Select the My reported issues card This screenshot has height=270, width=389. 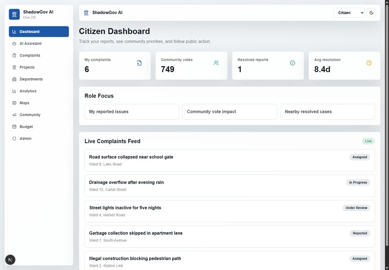pyautogui.click(x=132, y=111)
